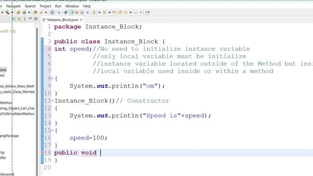Open the Navigate menu

pos(13,6)
